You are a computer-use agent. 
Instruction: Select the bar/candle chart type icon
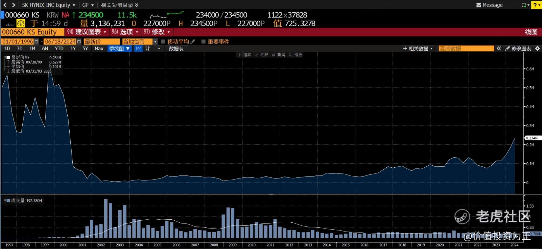click(x=147, y=49)
